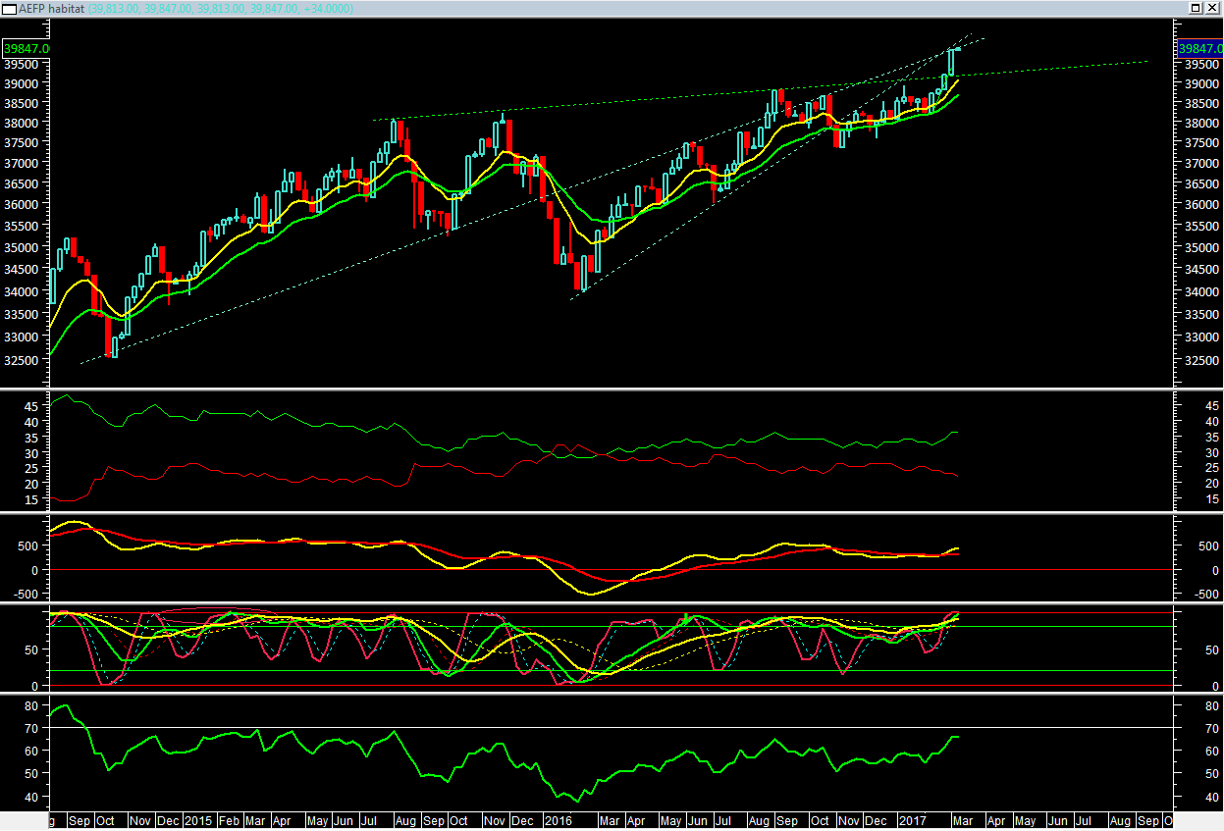Select the tall green candlestick at the recent high

(951, 64)
